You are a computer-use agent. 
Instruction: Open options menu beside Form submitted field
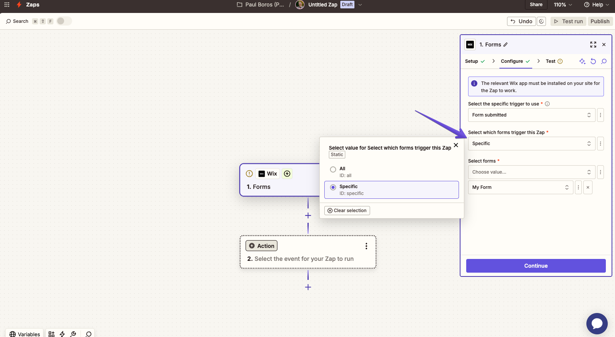pyautogui.click(x=601, y=115)
